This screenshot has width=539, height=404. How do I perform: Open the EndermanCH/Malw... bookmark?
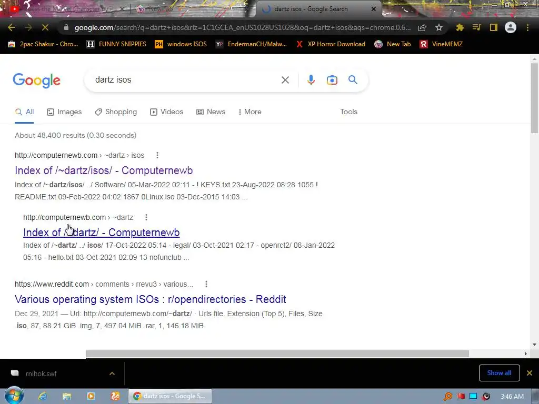251,44
